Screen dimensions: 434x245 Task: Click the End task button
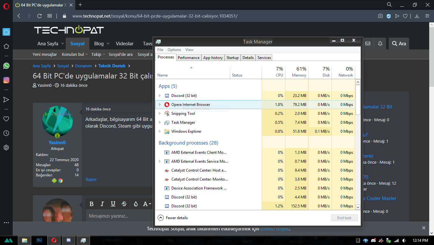click(x=344, y=218)
